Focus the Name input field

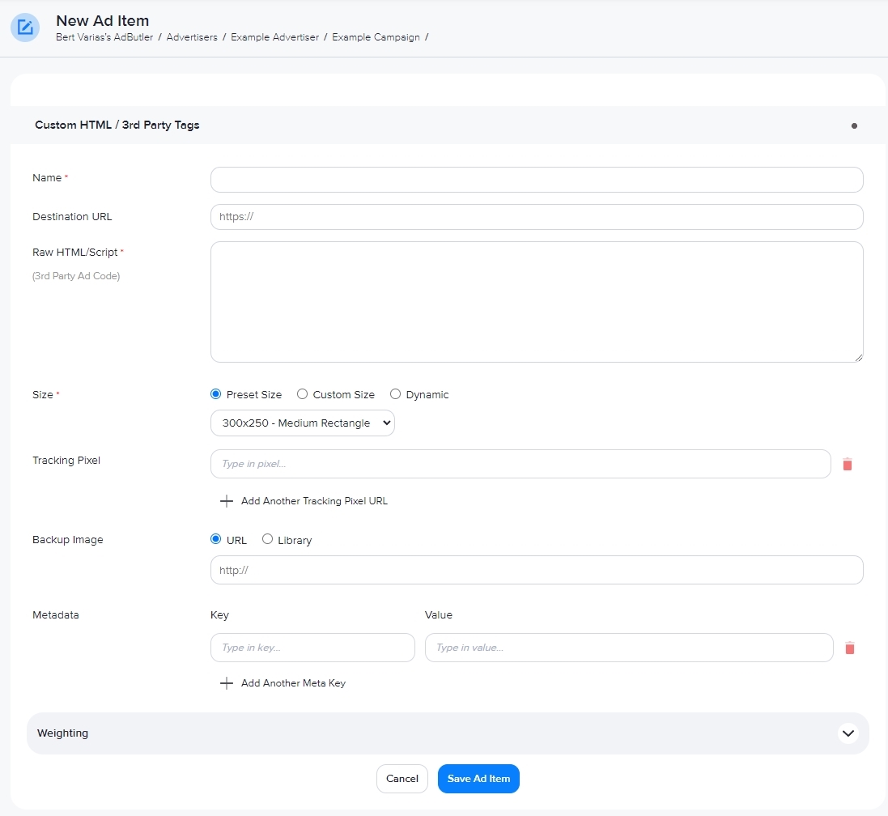[x=537, y=180]
